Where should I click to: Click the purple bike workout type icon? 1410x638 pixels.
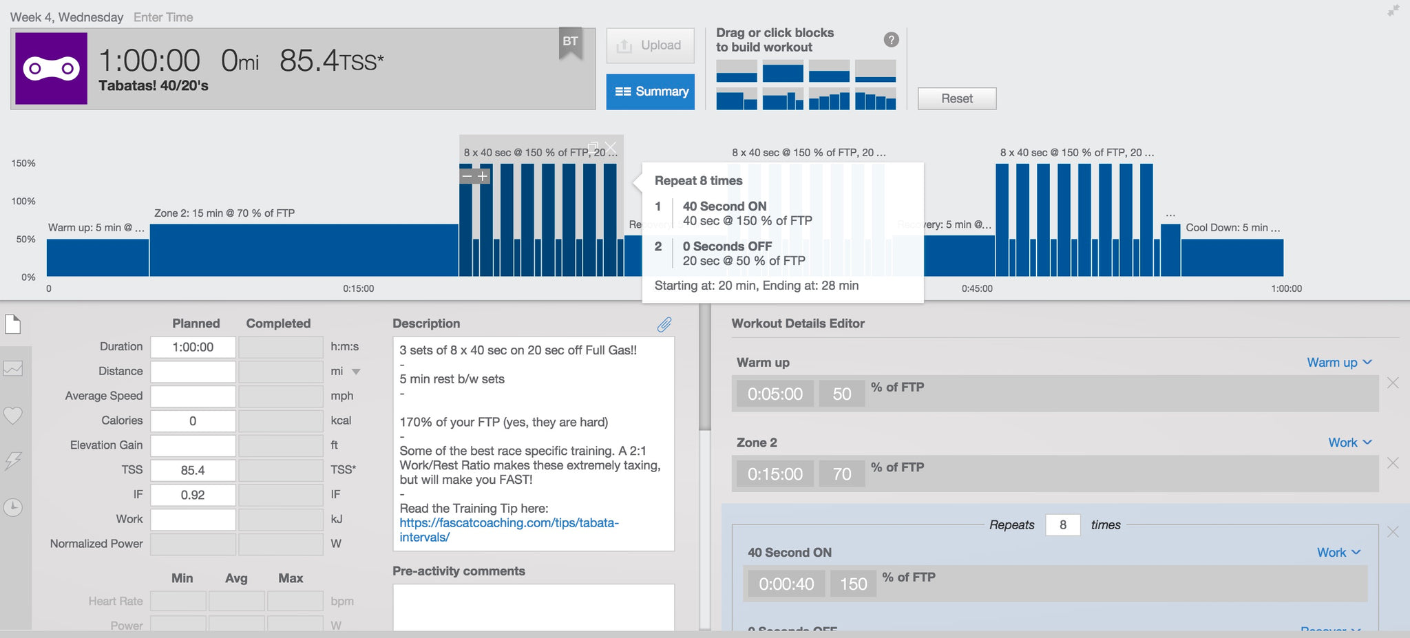click(52, 69)
